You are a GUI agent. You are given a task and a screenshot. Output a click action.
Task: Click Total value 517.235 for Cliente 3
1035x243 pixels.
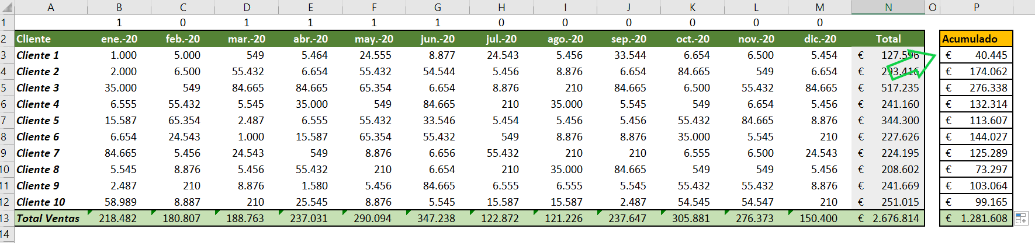point(888,88)
